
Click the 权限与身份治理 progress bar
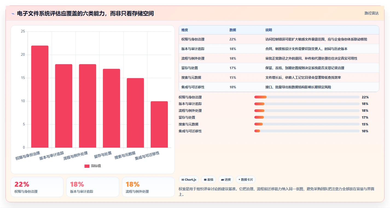coord(307,97)
